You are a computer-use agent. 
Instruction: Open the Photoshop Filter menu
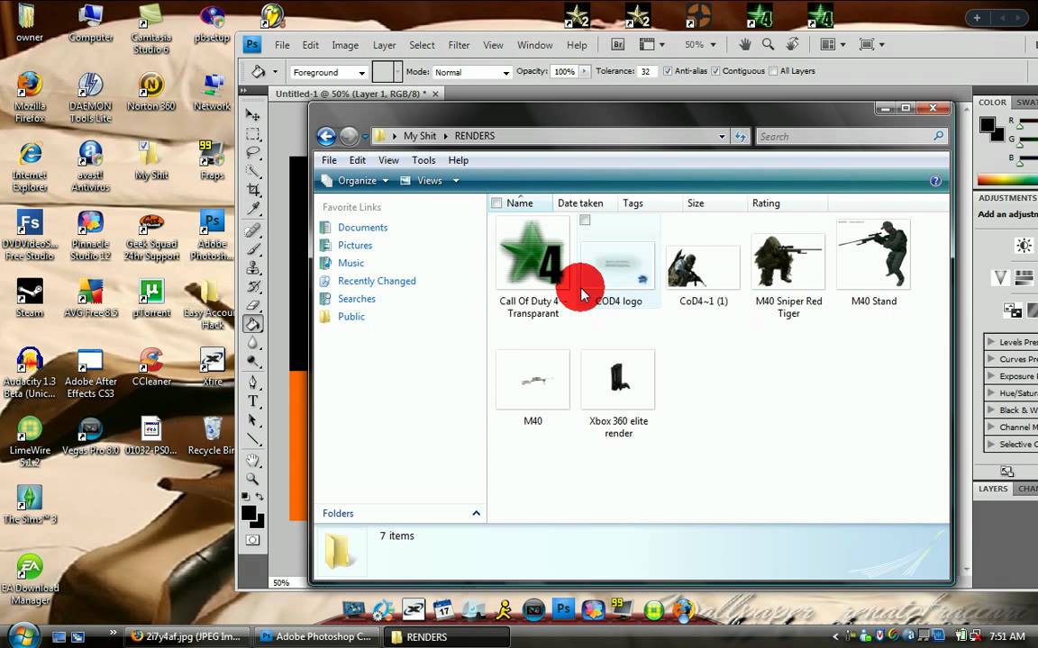point(459,45)
